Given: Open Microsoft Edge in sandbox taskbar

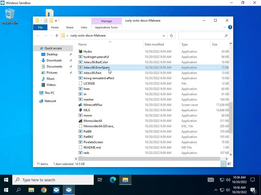Looking at the screenshot, I should 113,180.
